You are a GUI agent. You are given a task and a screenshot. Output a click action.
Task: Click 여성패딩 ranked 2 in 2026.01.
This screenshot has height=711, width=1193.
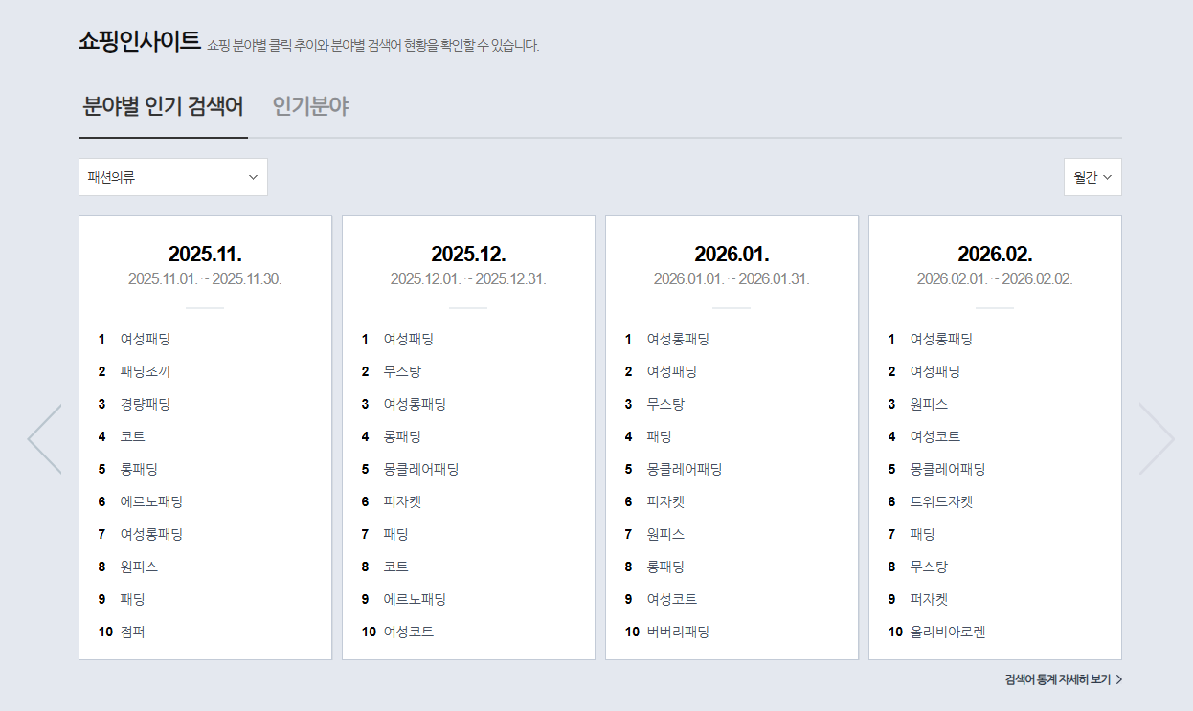point(672,371)
